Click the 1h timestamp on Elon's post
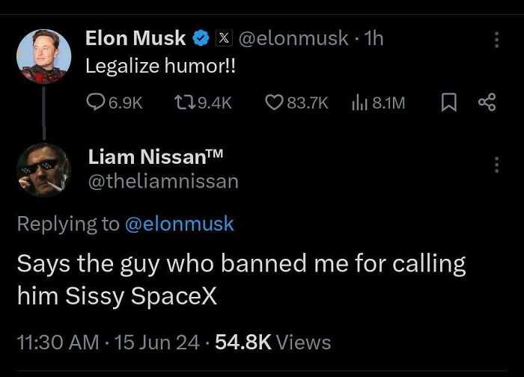 (x=372, y=38)
